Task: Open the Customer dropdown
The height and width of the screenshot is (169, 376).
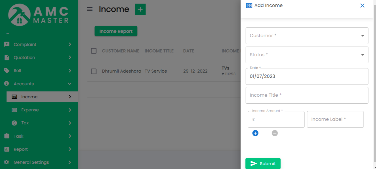Action: pyautogui.click(x=307, y=35)
